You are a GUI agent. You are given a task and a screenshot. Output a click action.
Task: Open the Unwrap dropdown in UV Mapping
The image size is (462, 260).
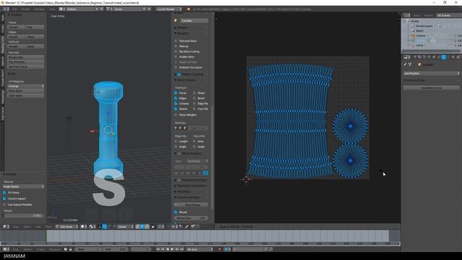pos(26,86)
